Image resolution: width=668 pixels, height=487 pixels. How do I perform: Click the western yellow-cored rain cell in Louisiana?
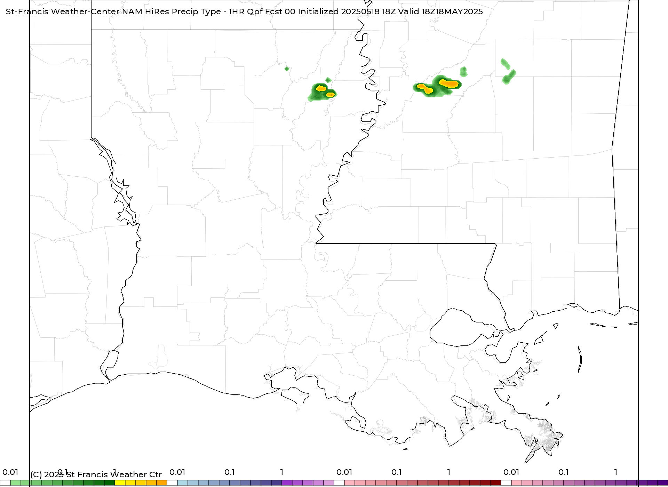click(x=322, y=92)
